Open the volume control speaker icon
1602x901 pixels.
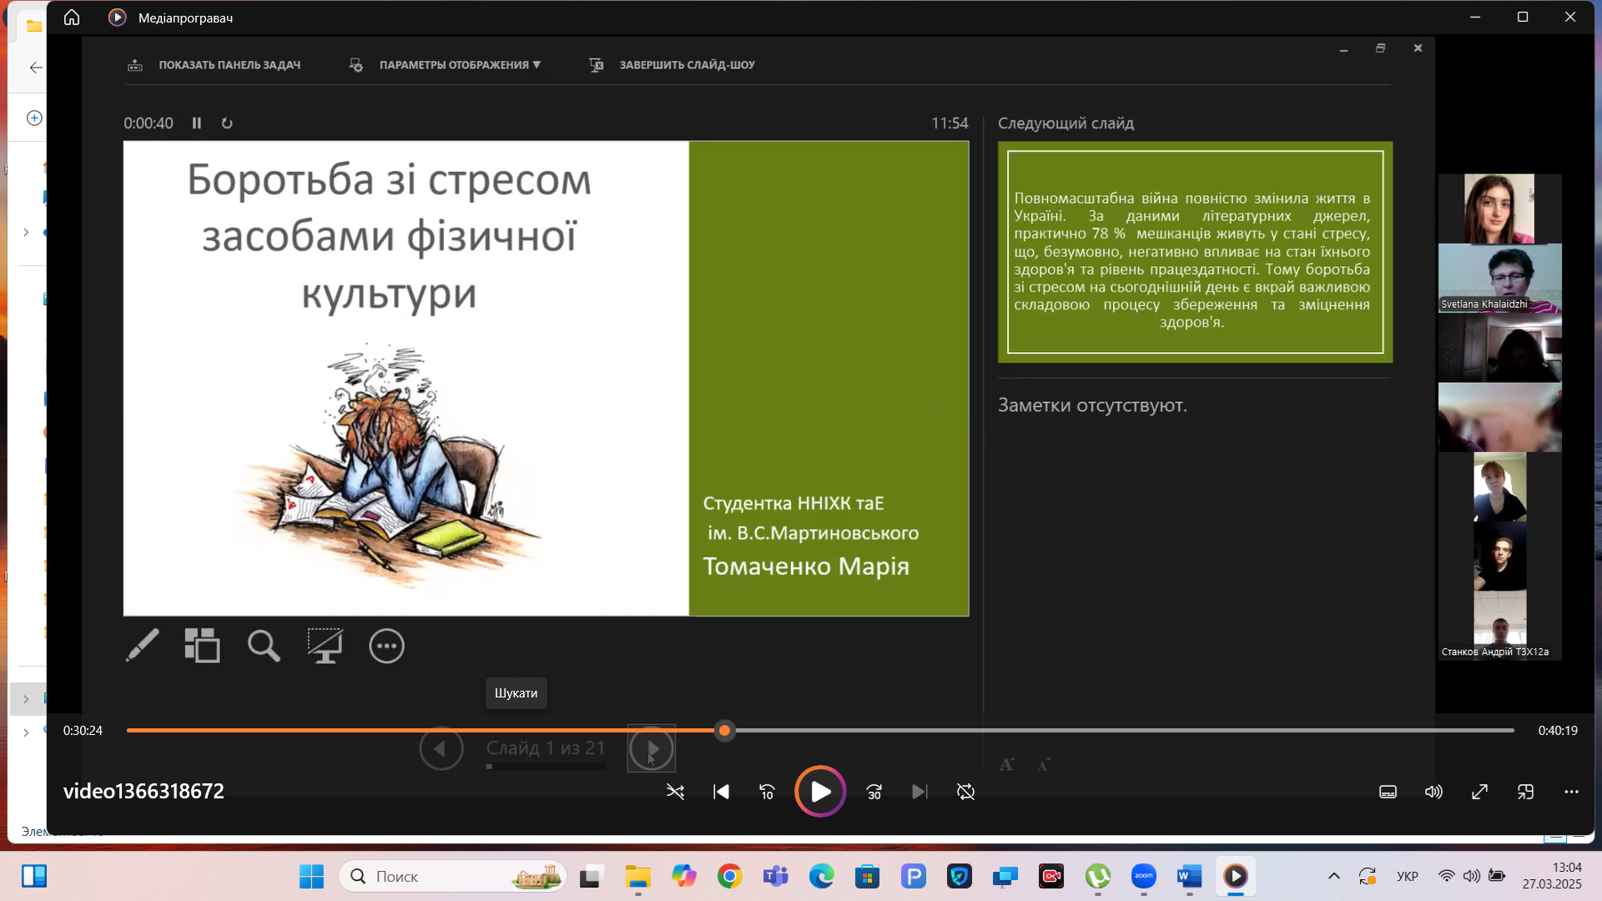click(x=1433, y=792)
